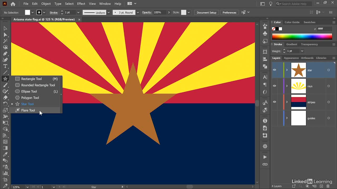Select the Line Segment tool
Viewport: 337px width, 189px height.
point(5,72)
